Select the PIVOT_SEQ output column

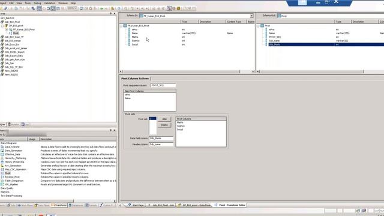[x=275, y=37]
